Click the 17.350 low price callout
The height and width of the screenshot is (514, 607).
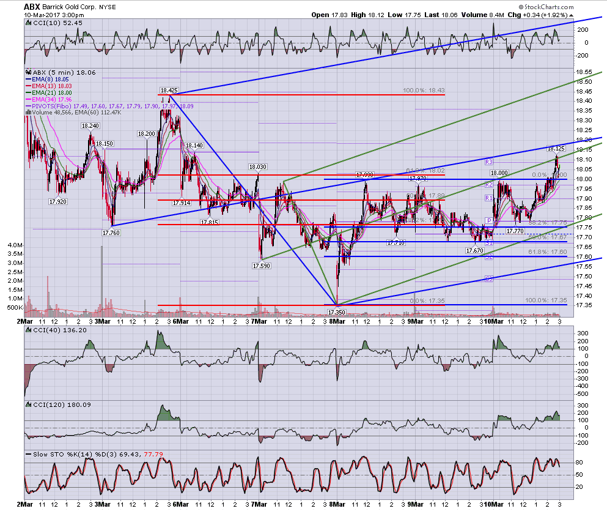(x=336, y=313)
